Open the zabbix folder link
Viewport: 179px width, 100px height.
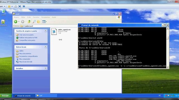point(21,51)
